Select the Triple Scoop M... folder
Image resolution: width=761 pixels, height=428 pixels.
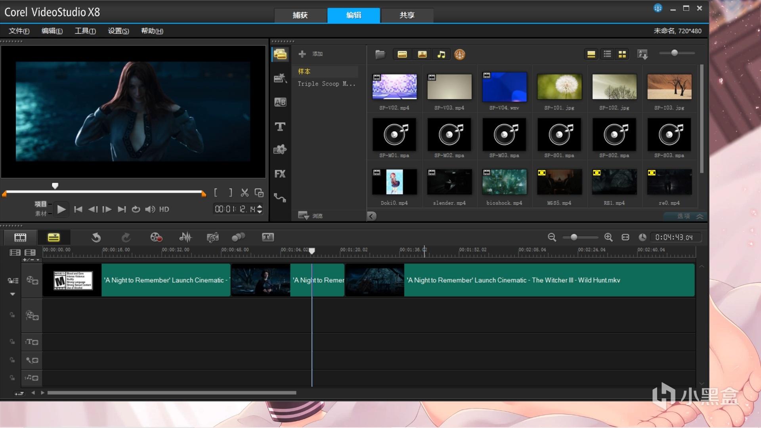point(327,84)
